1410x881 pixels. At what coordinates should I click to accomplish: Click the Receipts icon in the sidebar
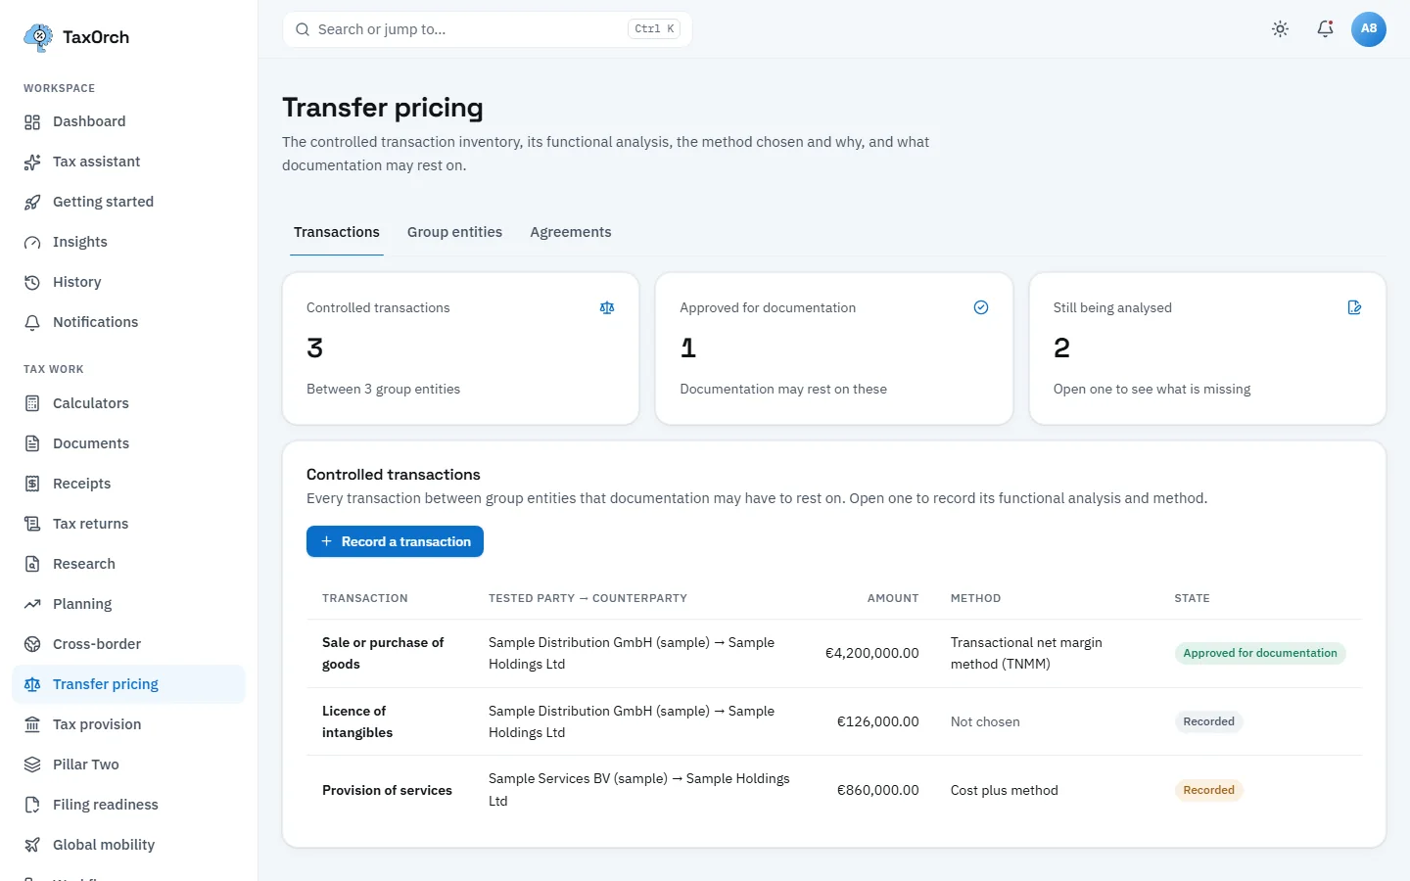[32, 485]
